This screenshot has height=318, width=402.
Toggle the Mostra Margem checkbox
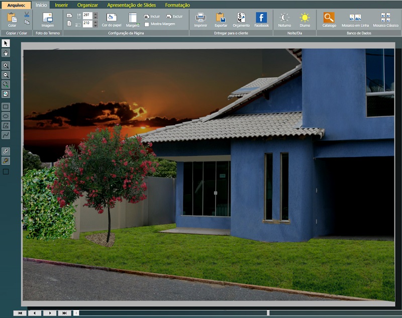coord(147,24)
